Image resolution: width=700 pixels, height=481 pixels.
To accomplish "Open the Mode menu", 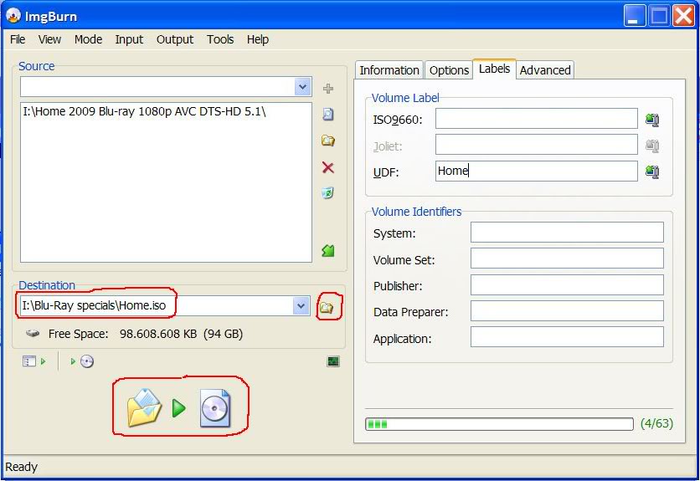I will click(89, 39).
